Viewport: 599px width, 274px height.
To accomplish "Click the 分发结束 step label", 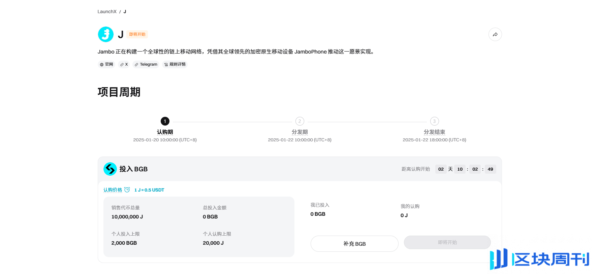I will pos(434,132).
